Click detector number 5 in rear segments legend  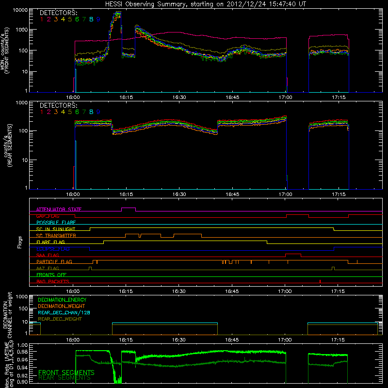(x=70, y=112)
